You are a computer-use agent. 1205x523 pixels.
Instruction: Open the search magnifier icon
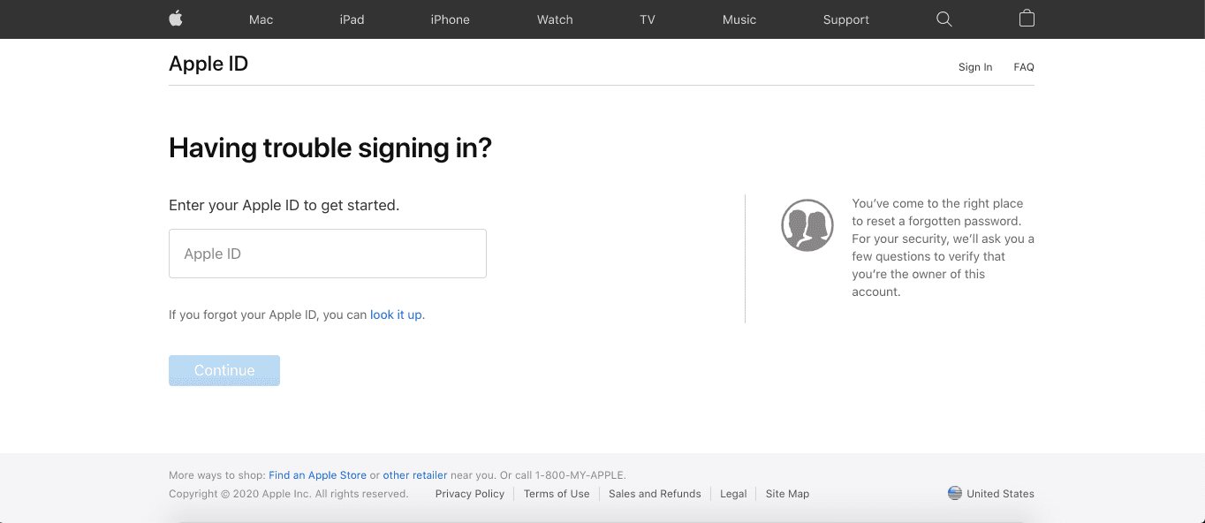pyautogui.click(x=944, y=19)
